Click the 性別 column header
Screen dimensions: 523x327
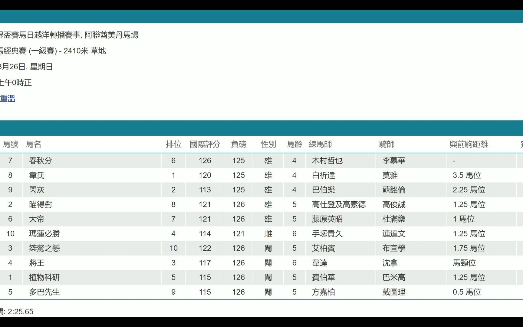[268, 144]
